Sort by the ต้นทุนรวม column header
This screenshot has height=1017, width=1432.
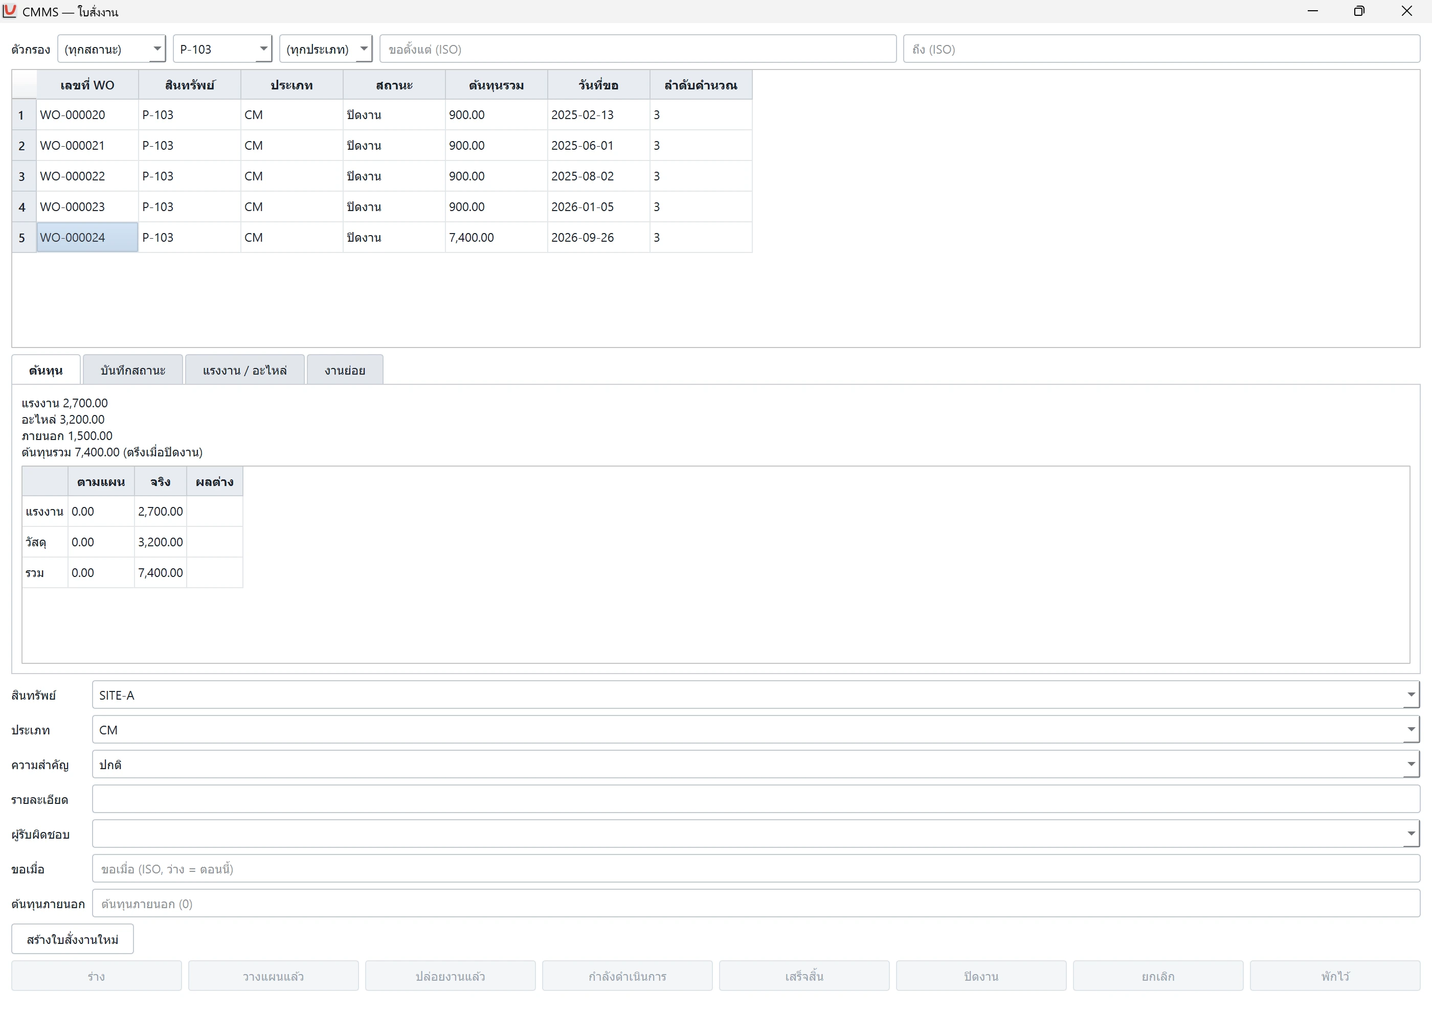pyautogui.click(x=497, y=85)
